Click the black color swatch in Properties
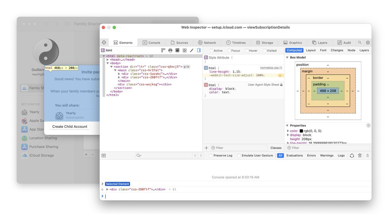391x214 pixels. coord(301,131)
